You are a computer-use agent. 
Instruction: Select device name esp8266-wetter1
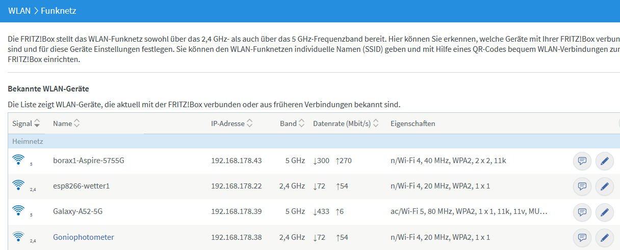coord(82,186)
